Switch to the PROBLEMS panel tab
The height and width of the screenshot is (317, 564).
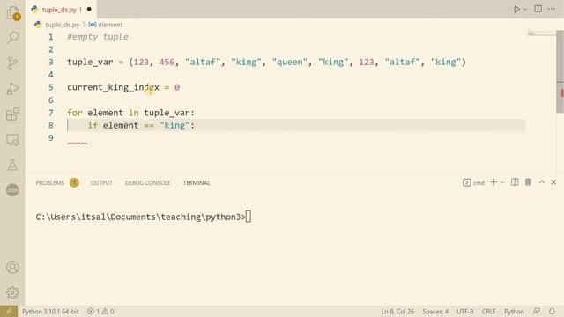click(x=50, y=183)
